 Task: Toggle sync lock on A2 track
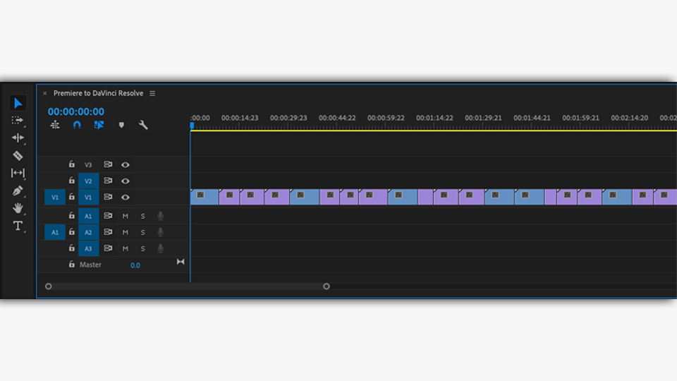pos(108,232)
